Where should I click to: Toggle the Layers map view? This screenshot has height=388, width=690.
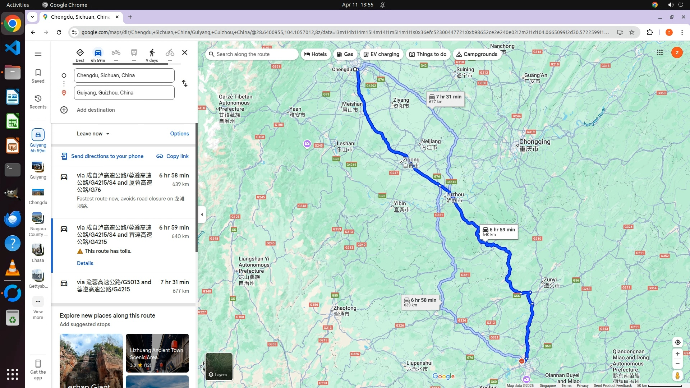(219, 366)
